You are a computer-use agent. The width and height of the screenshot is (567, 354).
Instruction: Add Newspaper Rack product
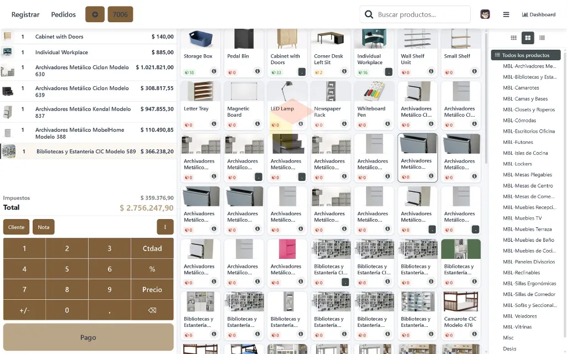click(331, 105)
